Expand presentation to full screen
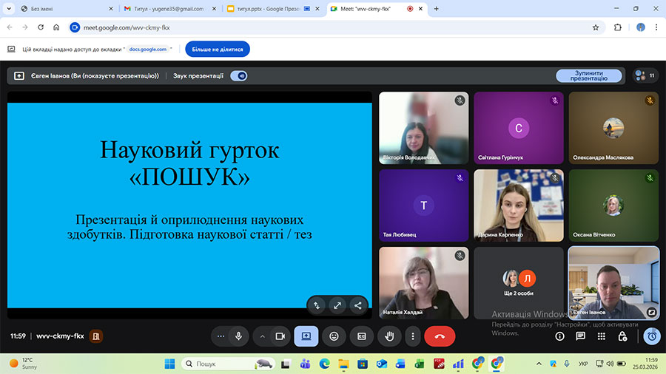666x374 pixels. 337,305
